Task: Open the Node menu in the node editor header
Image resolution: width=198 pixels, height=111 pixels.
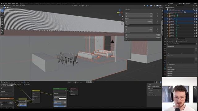Action: [22, 82]
